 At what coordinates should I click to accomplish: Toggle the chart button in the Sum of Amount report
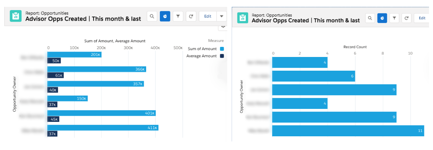pos(165,16)
